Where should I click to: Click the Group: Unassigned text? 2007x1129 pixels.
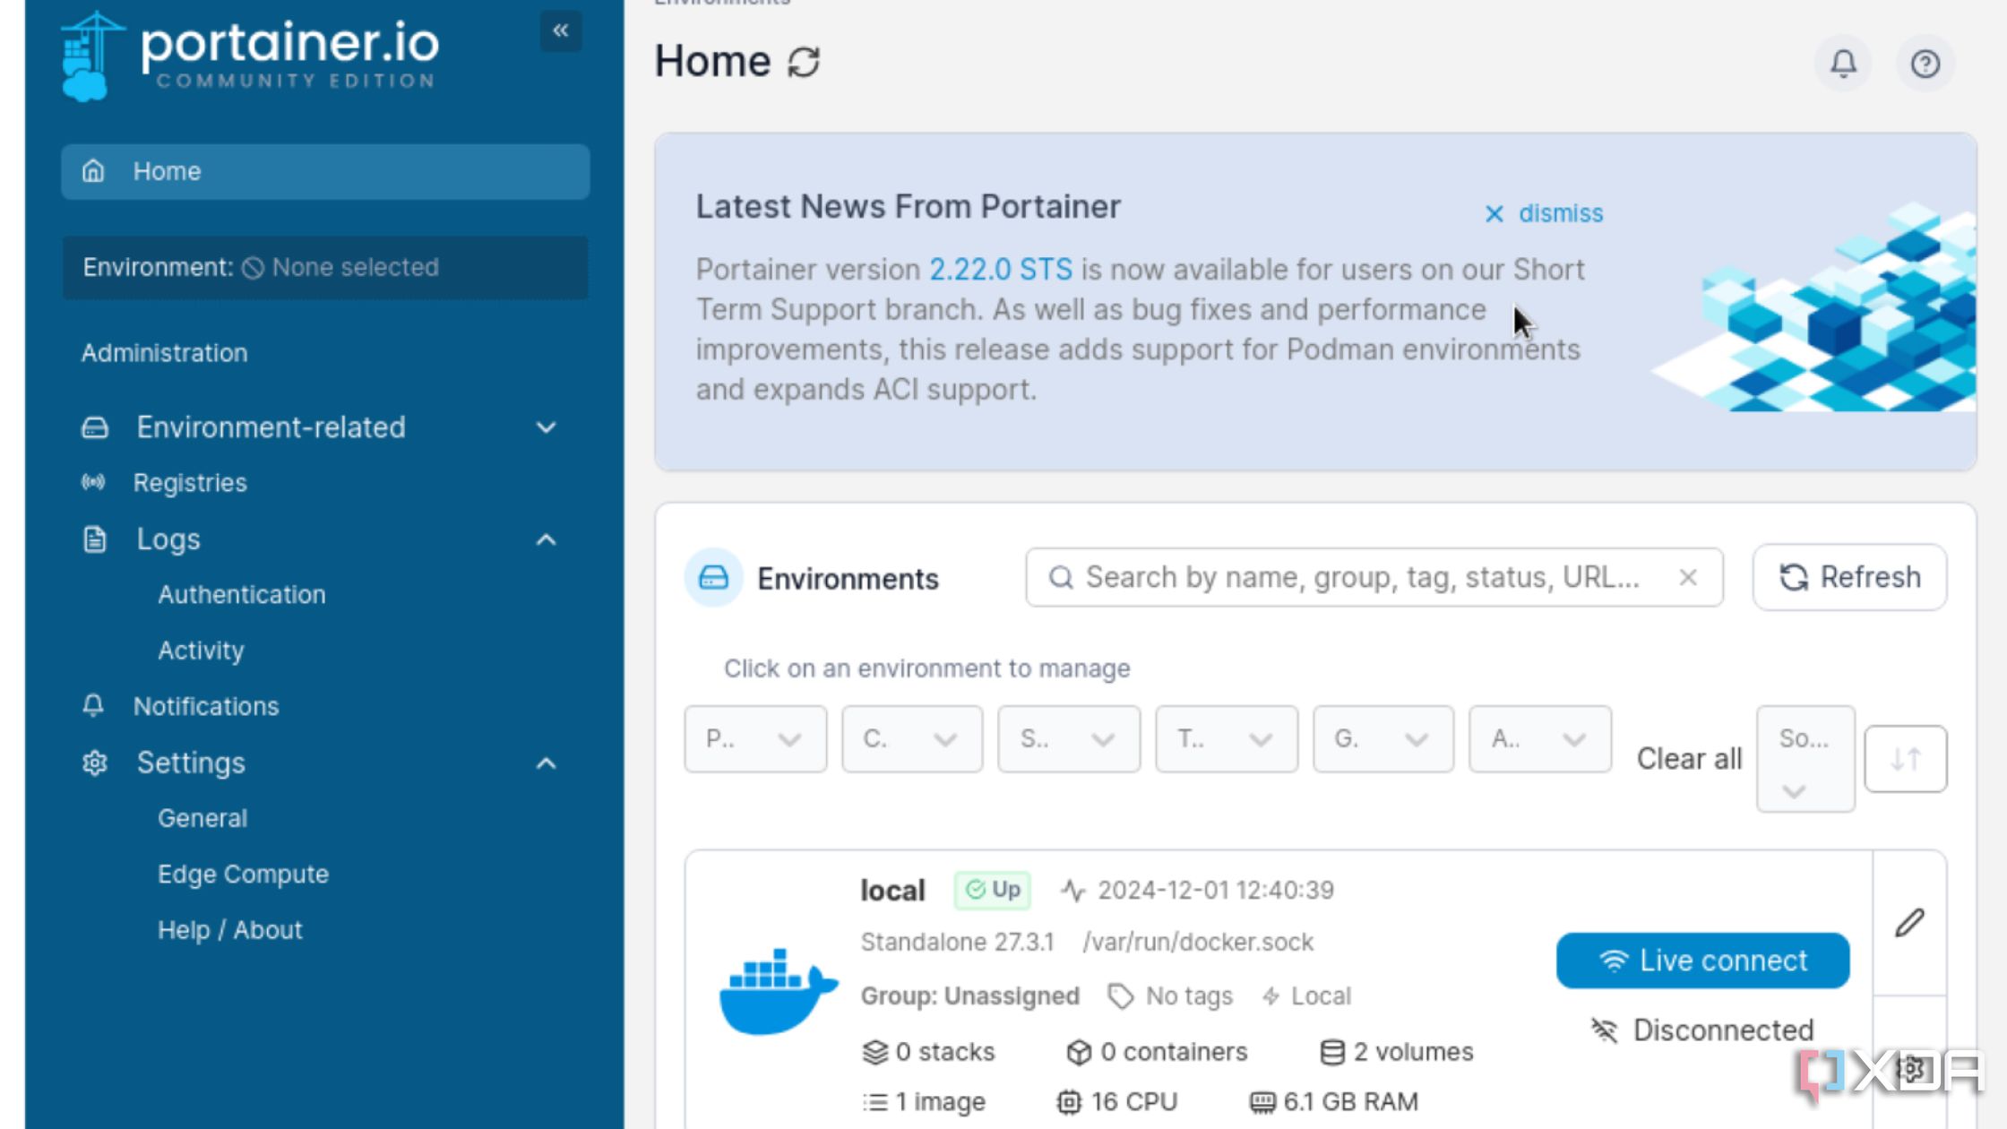click(969, 996)
